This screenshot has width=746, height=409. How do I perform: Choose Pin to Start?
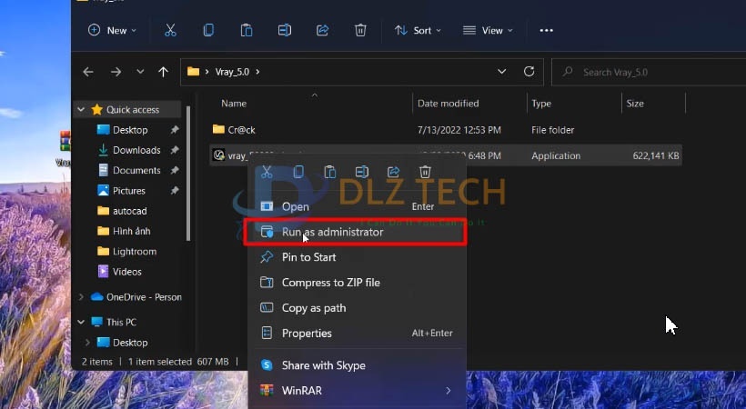pos(357,257)
